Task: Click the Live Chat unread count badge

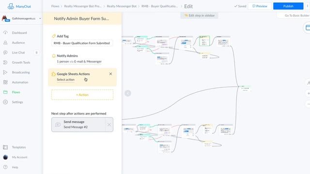Action: click(36, 53)
